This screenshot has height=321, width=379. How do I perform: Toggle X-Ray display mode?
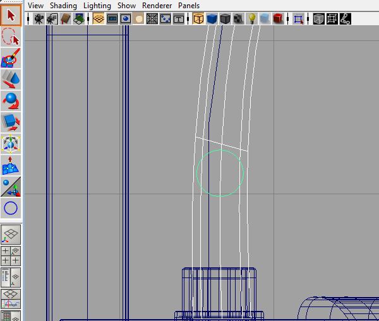coord(318,19)
